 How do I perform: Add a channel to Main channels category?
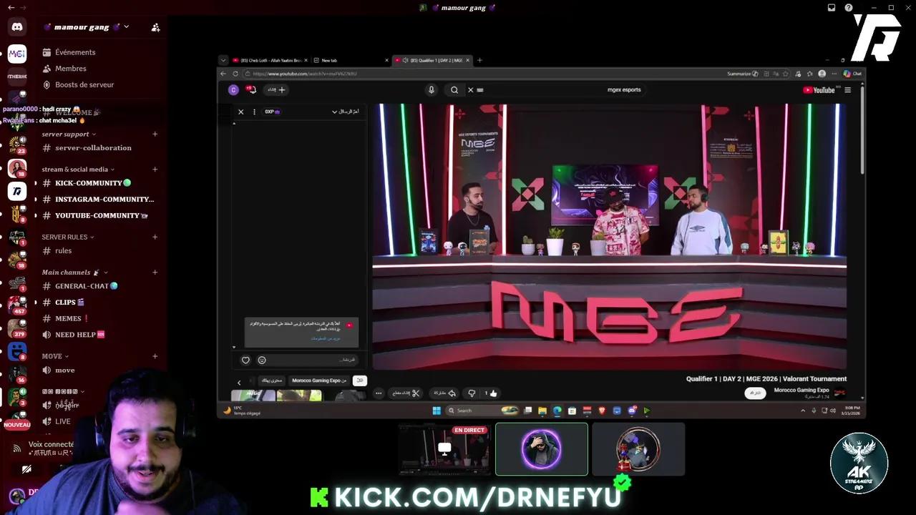[155, 273]
